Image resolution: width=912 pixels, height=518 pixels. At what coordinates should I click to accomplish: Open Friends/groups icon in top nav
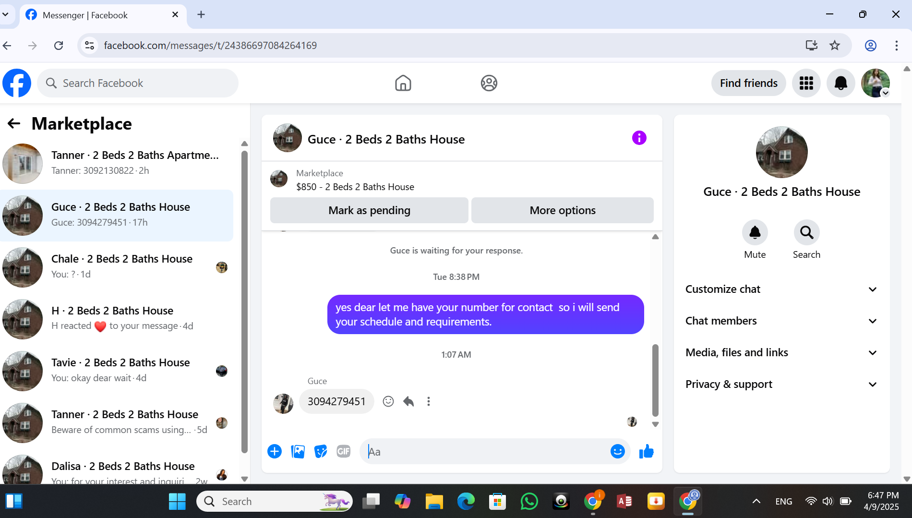(x=489, y=83)
